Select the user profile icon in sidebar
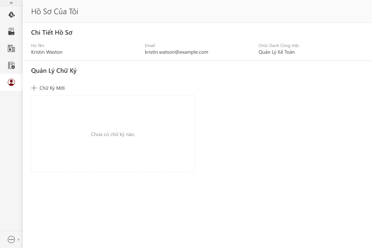 tap(11, 82)
